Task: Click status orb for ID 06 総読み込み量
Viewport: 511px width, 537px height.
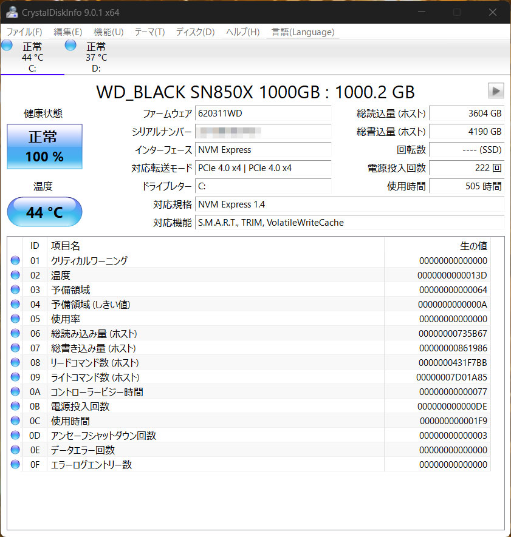Action: click(x=15, y=333)
